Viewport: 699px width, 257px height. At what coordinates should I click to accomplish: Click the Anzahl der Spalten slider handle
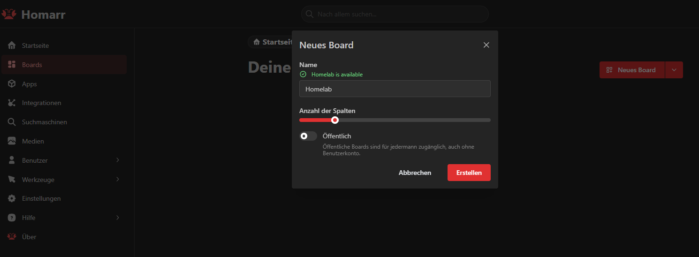(x=335, y=120)
